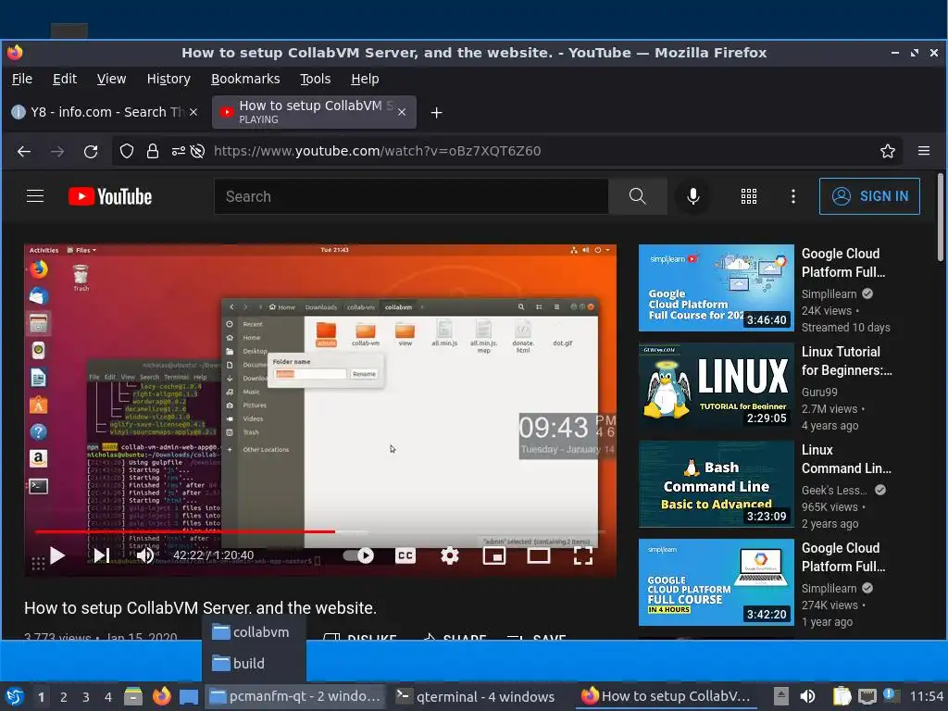
Task: Start voice search with microphone icon
Action: click(693, 196)
